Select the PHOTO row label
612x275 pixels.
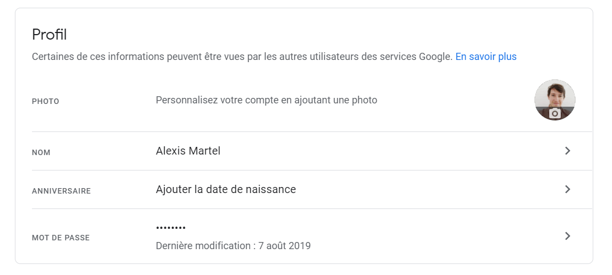tap(46, 101)
